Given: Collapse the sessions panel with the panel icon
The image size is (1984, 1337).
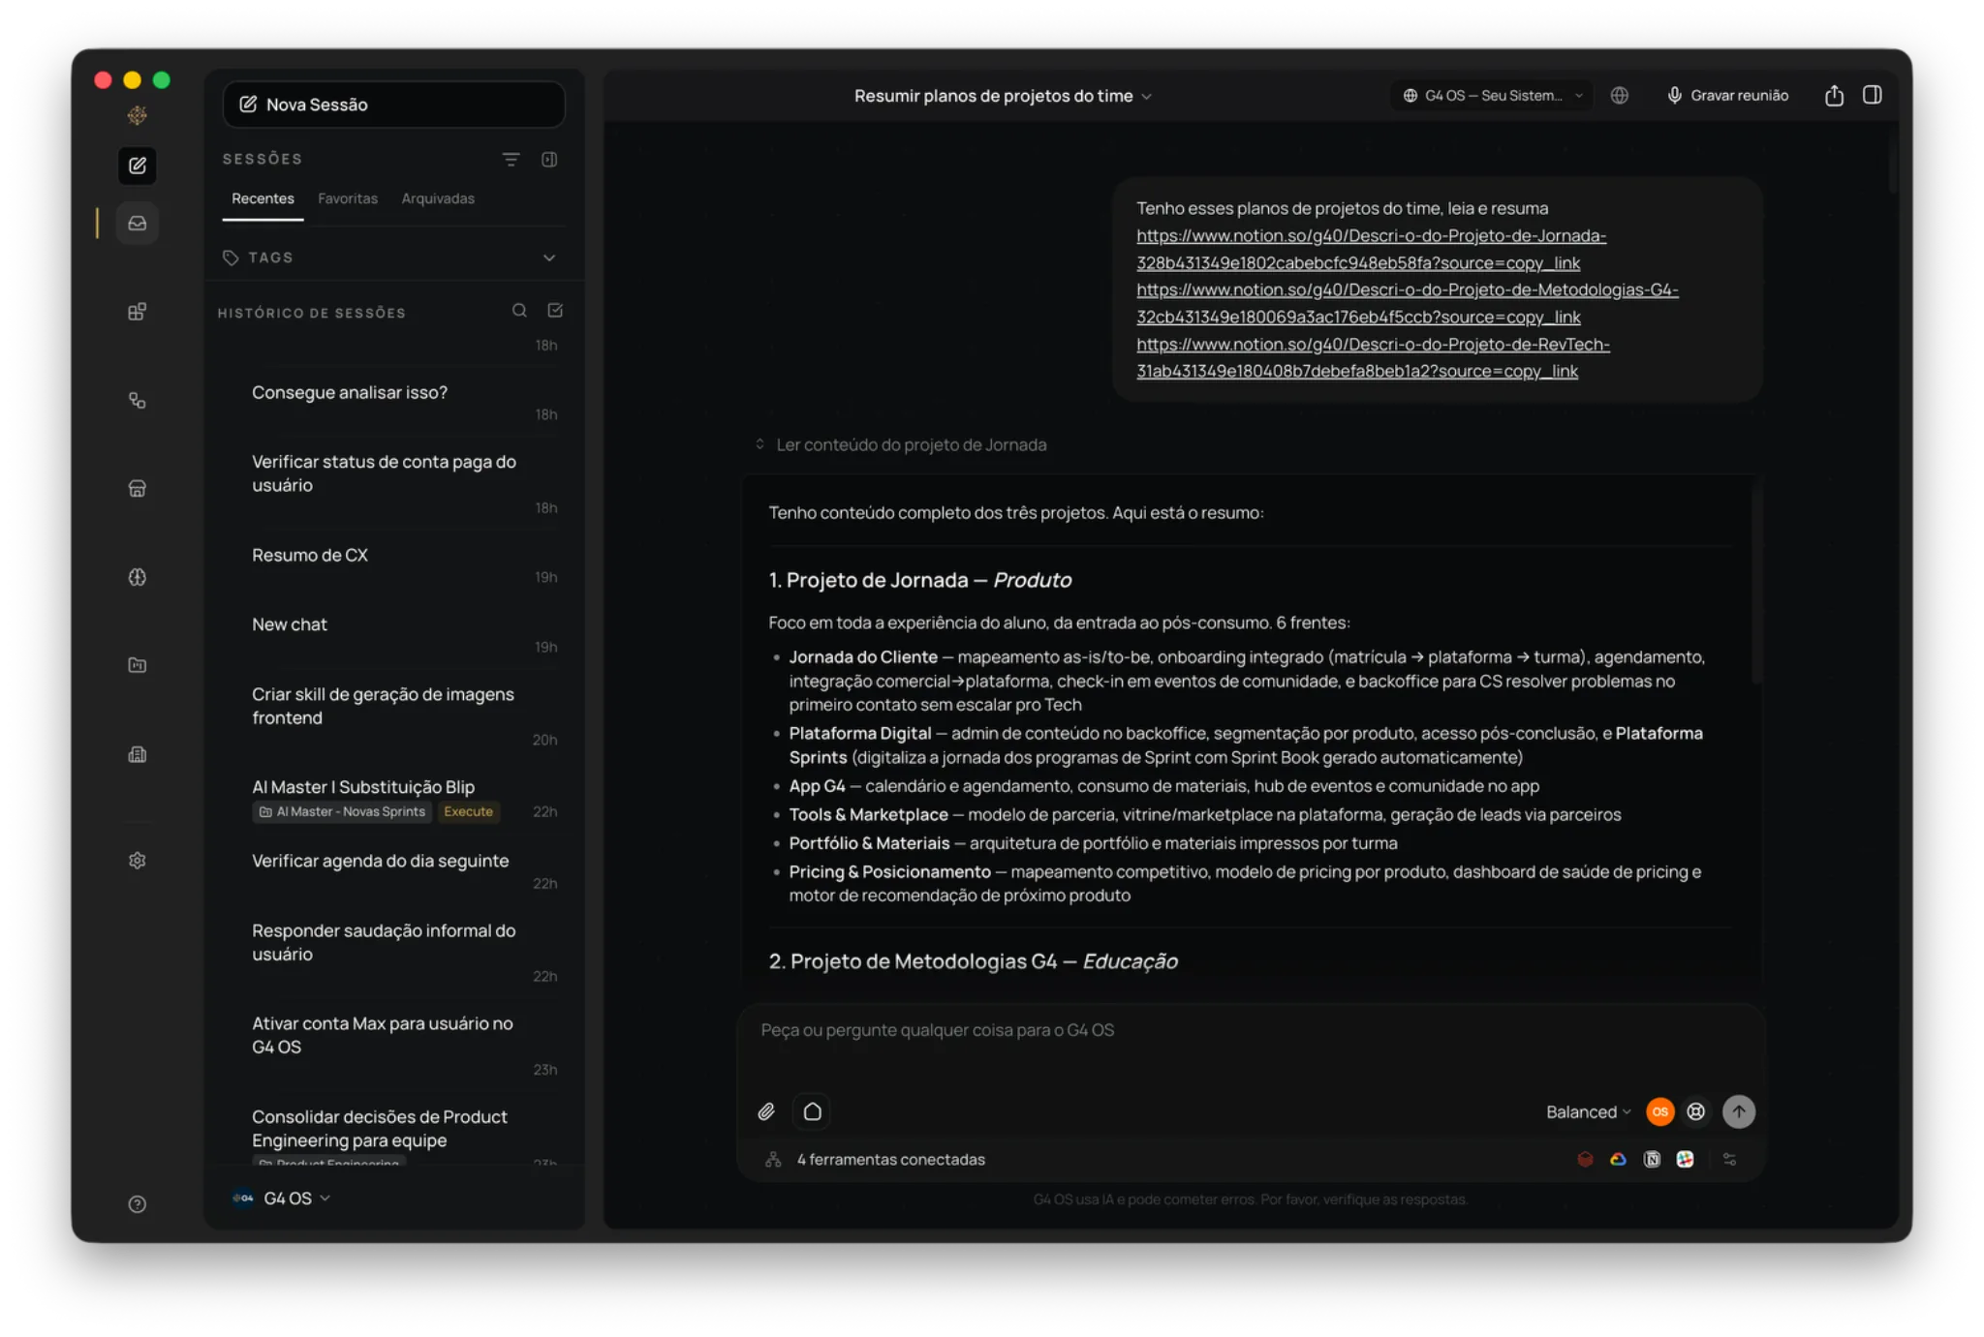Looking at the screenshot, I should [549, 159].
